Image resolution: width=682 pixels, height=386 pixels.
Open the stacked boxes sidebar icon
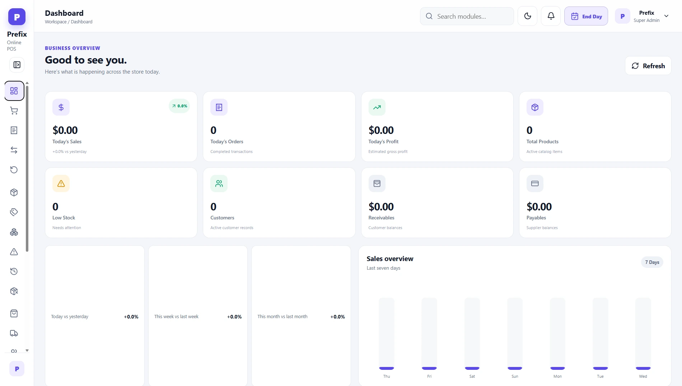point(14,232)
